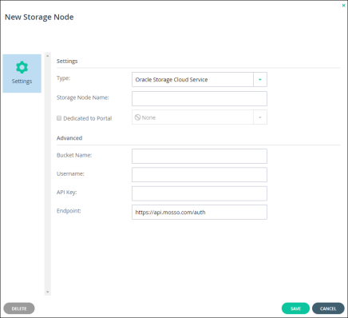Close the New Storage Node dialog
Screen dimensions: 348x318
click(x=343, y=6)
